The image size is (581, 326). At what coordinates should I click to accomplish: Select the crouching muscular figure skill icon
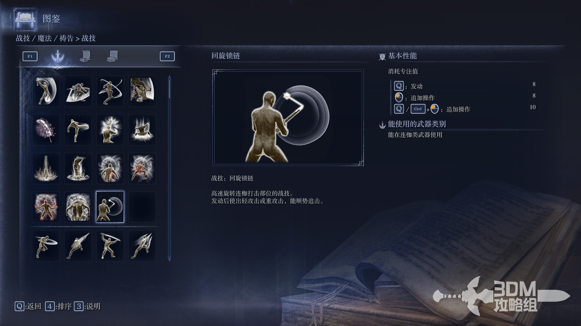(x=78, y=207)
